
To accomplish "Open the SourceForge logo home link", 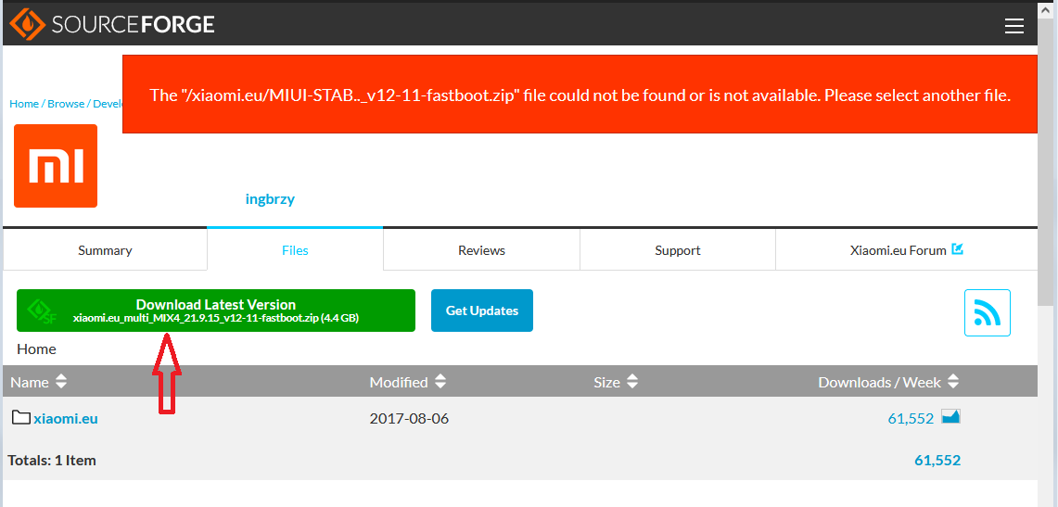I will pos(111,25).
